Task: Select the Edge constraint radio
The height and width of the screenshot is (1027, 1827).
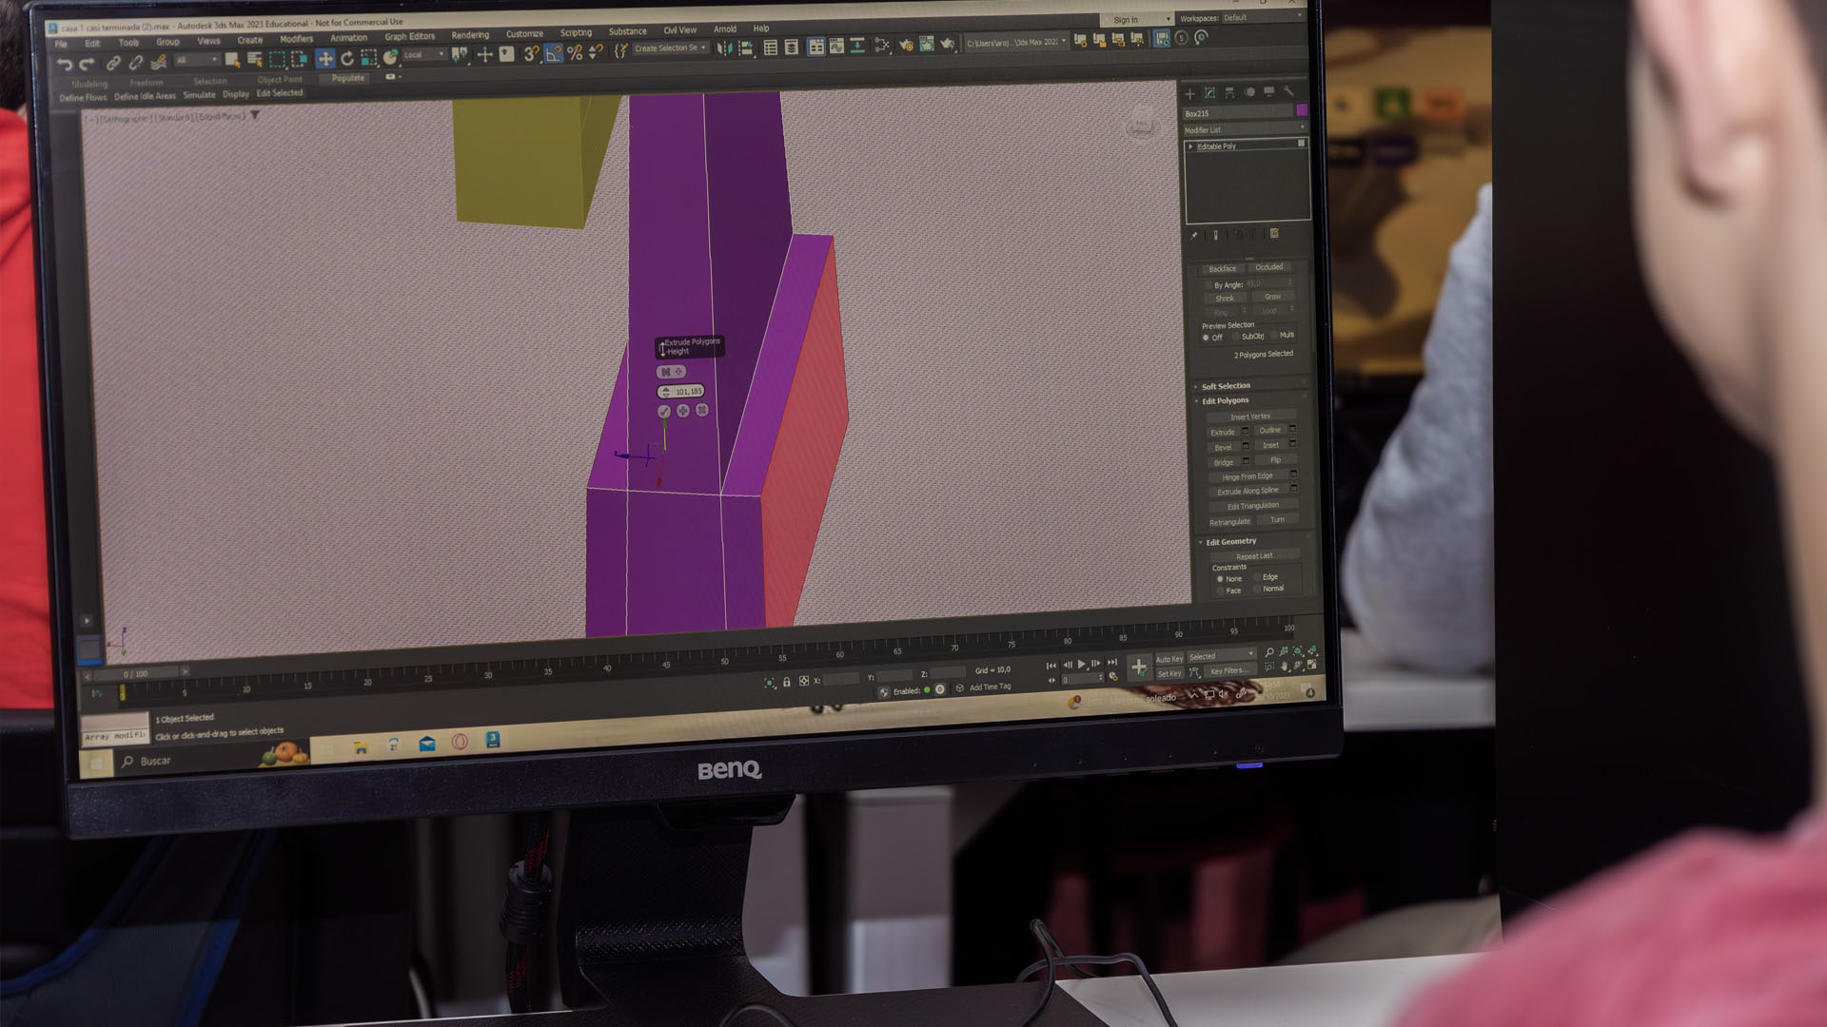Action: (x=1257, y=577)
